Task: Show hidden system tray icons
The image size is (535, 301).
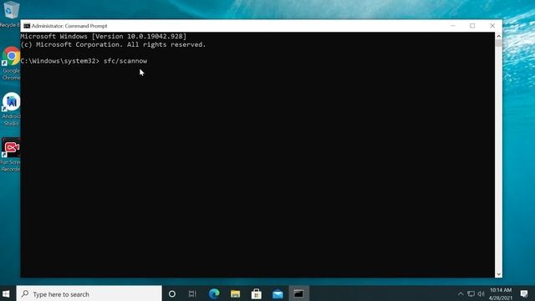Action: point(461,293)
